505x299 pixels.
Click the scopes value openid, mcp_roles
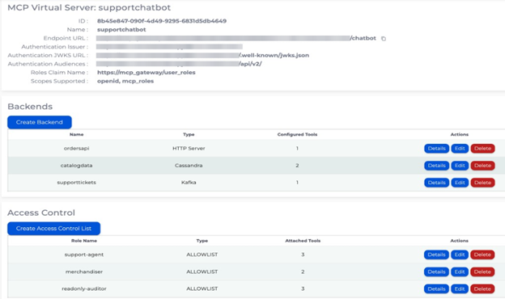[x=125, y=82]
